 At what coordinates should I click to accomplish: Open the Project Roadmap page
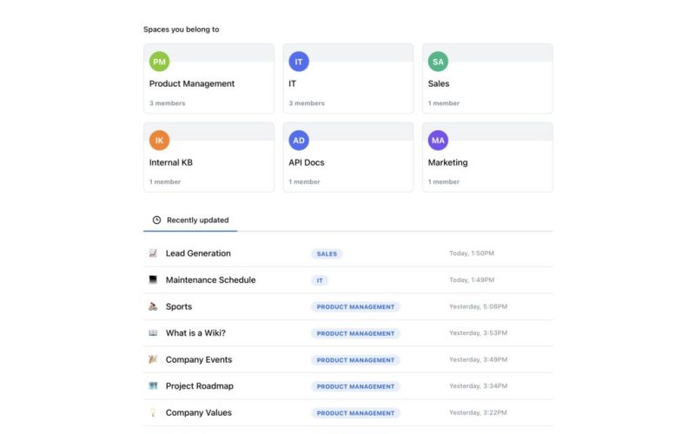pyautogui.click(x=200, y=386)
